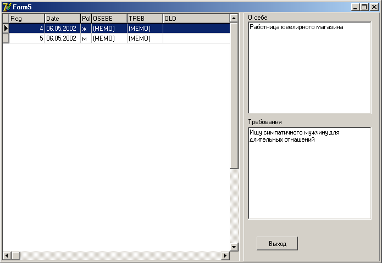Select the Reg cell with value 5
This screenshot has height=263, width=382.
27,38
